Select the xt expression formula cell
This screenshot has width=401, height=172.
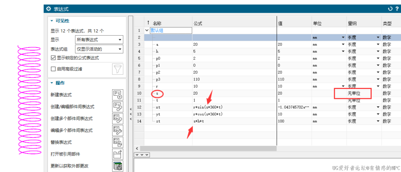coord(234,107)
